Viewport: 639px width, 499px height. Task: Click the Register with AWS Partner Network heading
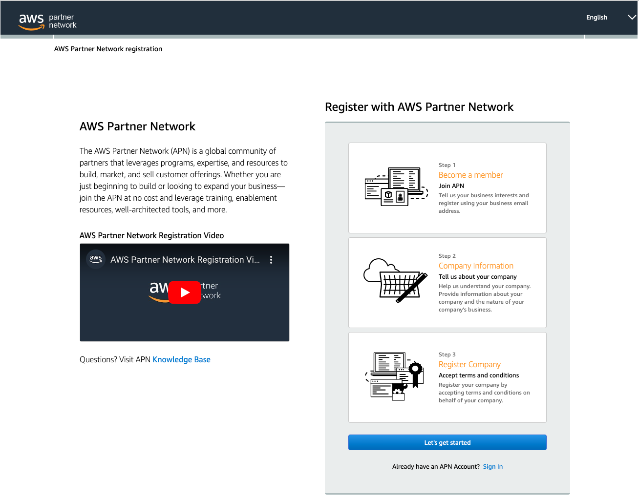point(419,107)
